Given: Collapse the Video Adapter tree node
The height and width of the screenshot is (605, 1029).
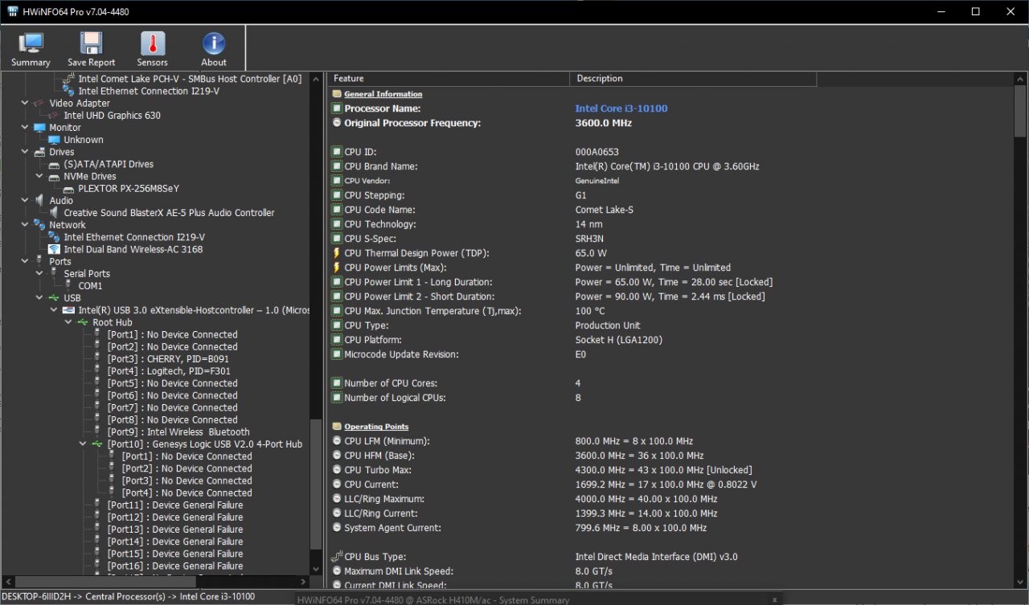Looking at the screenshot, I should point(26,103).
